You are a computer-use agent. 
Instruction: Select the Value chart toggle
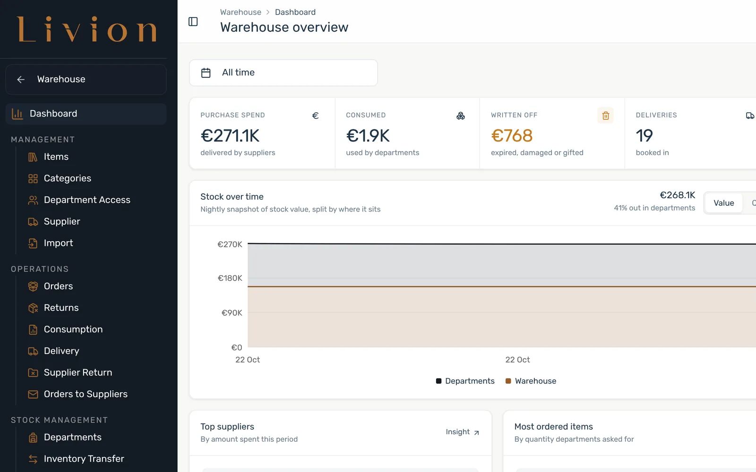(x=723, y=203)
